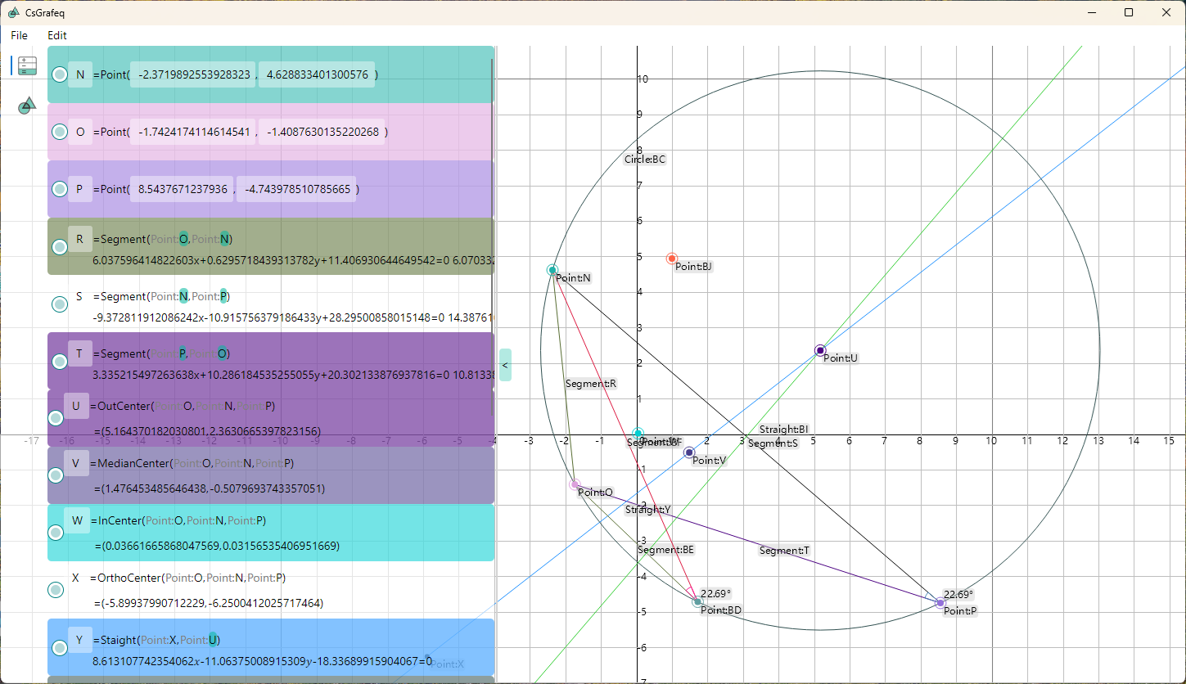Toggle visibility circle for Segment R

pyautogui.click(x=60, y=247)
